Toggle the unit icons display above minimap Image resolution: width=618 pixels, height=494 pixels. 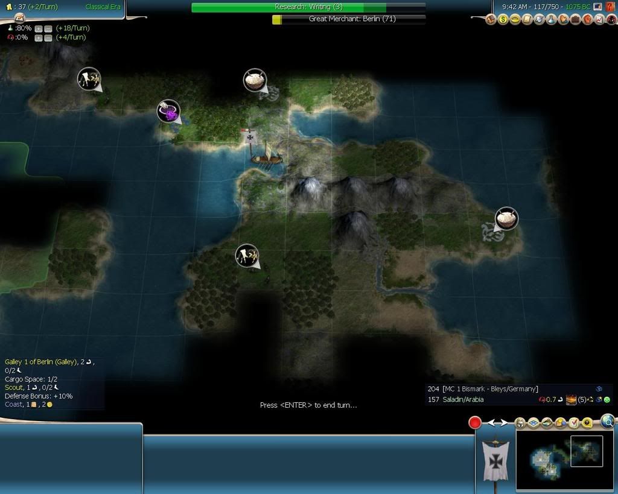520,423
